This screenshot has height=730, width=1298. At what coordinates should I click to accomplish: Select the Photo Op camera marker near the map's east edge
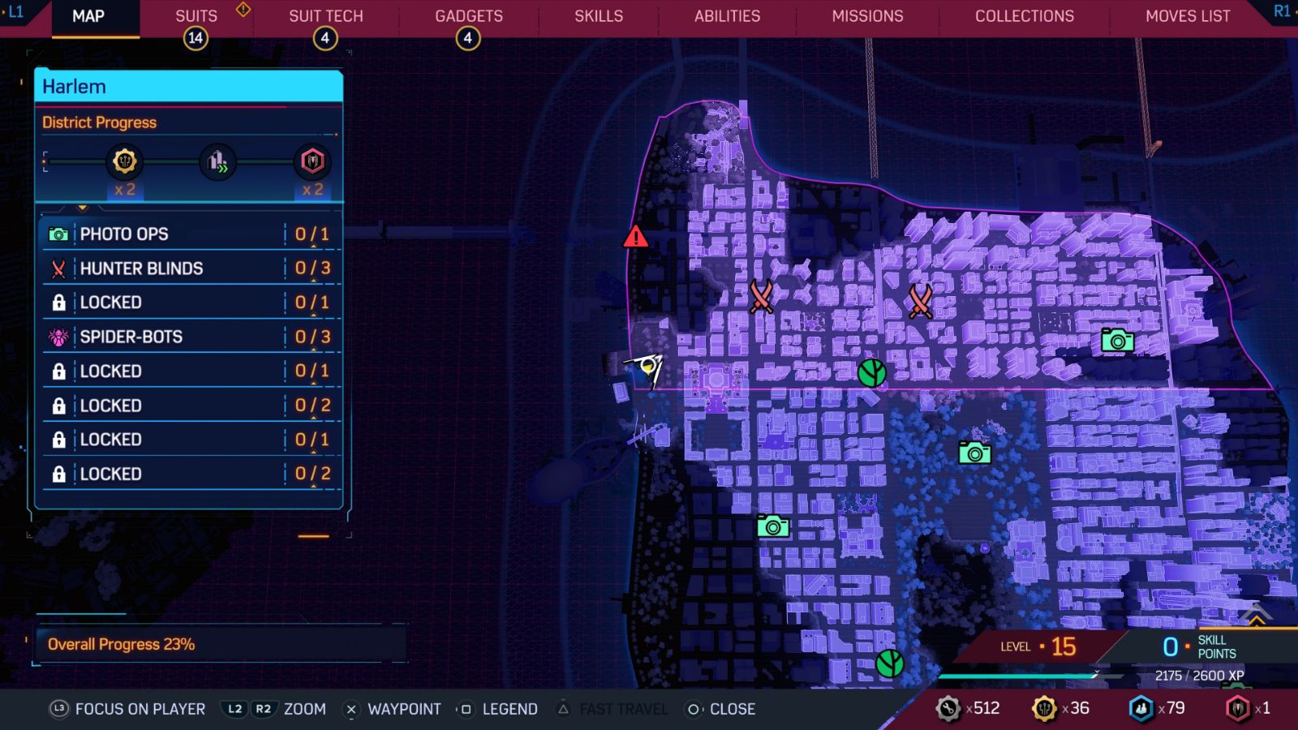click(1117, 341)
